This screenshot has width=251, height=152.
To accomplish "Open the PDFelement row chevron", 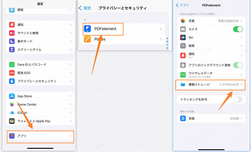I will click(160, 29).
